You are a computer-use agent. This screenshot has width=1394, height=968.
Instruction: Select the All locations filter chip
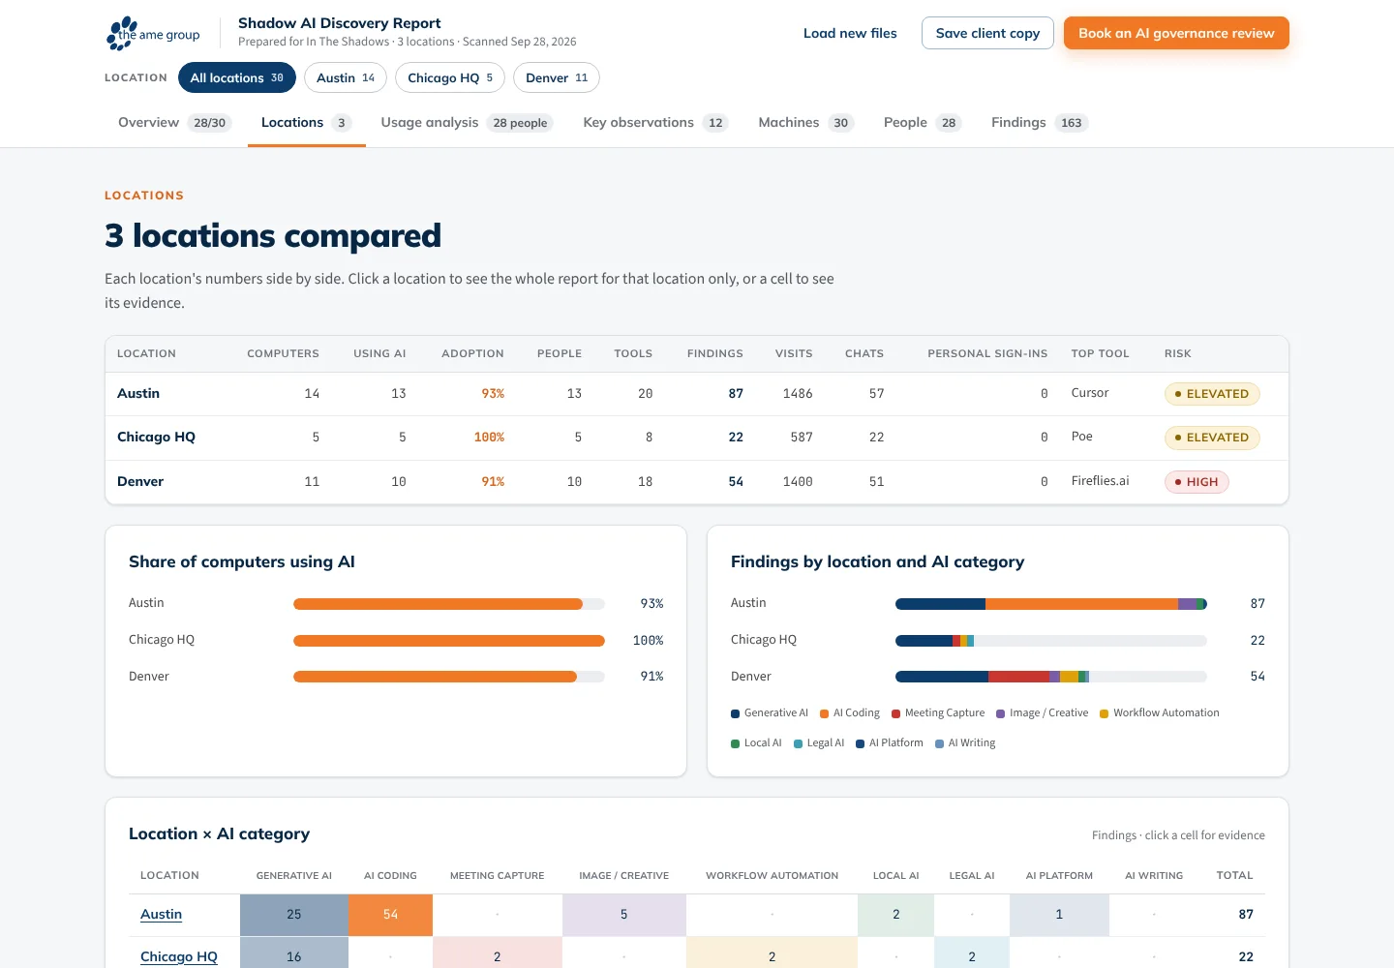click(237, 77)
